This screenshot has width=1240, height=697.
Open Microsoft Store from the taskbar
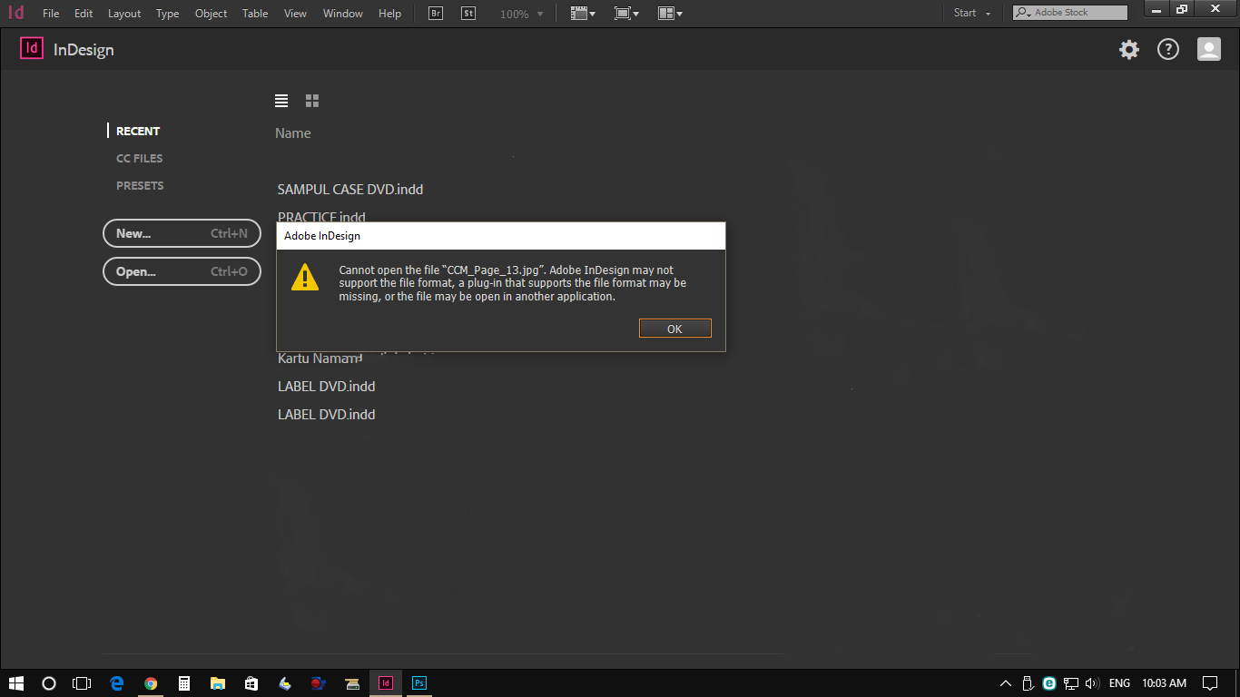[251, 683]
